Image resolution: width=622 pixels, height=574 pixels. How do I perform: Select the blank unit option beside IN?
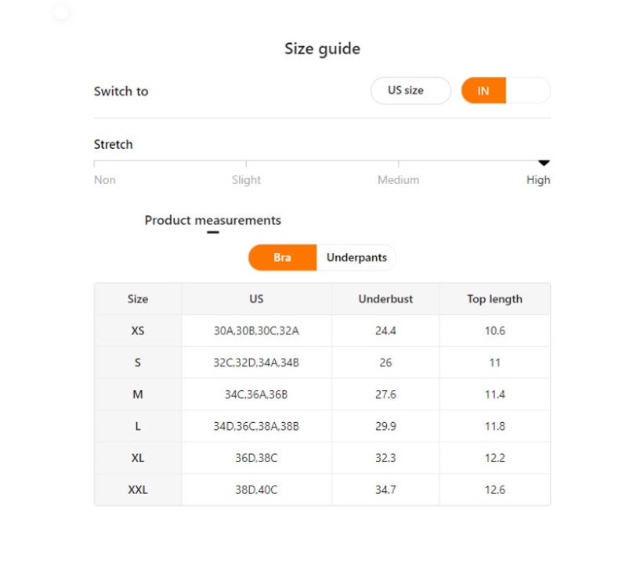(x=528, y=91)
